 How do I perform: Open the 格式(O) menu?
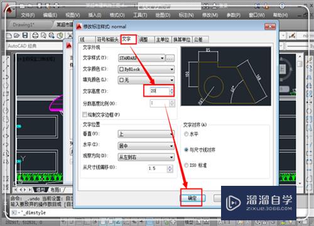click(x=117, y=15)
